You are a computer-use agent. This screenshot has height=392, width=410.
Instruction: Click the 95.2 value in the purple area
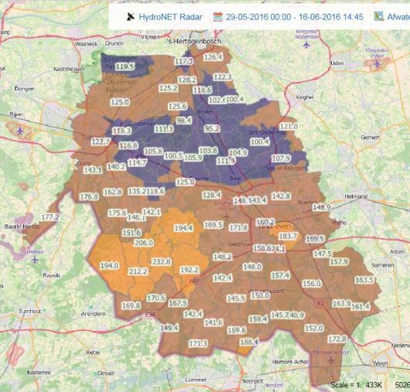tap(212, 128)
